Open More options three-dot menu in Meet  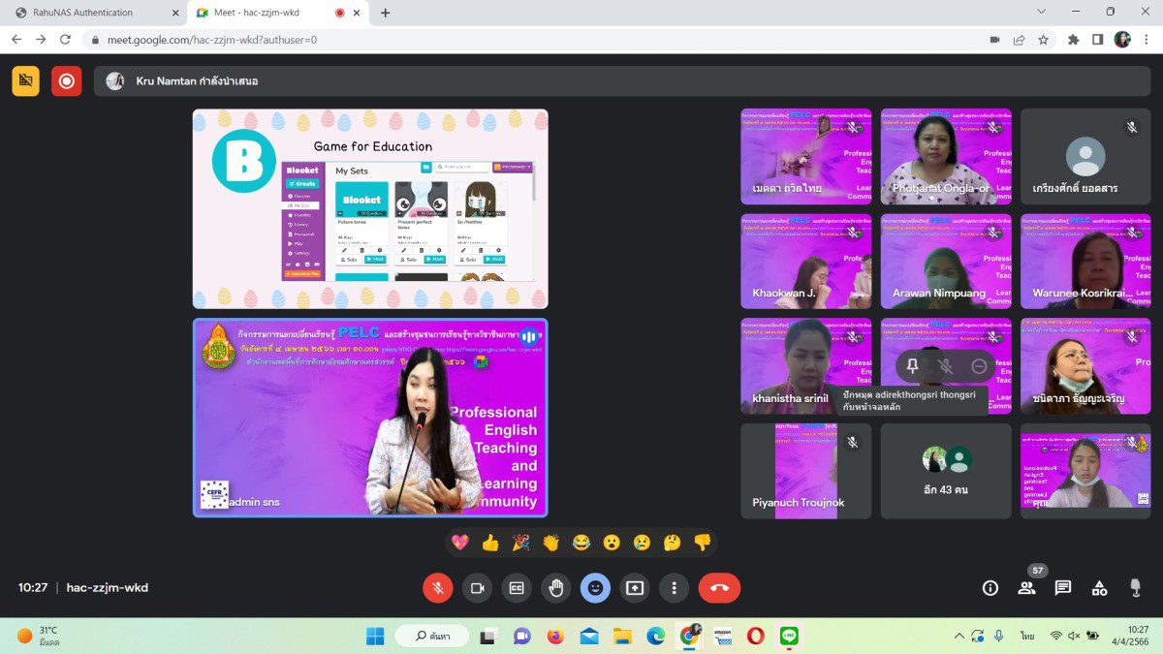674,587
